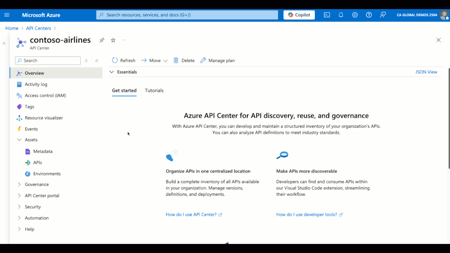Close the contoso-airlines blade
The height and width of the screenshot is (253, 450).
point(439,40)
